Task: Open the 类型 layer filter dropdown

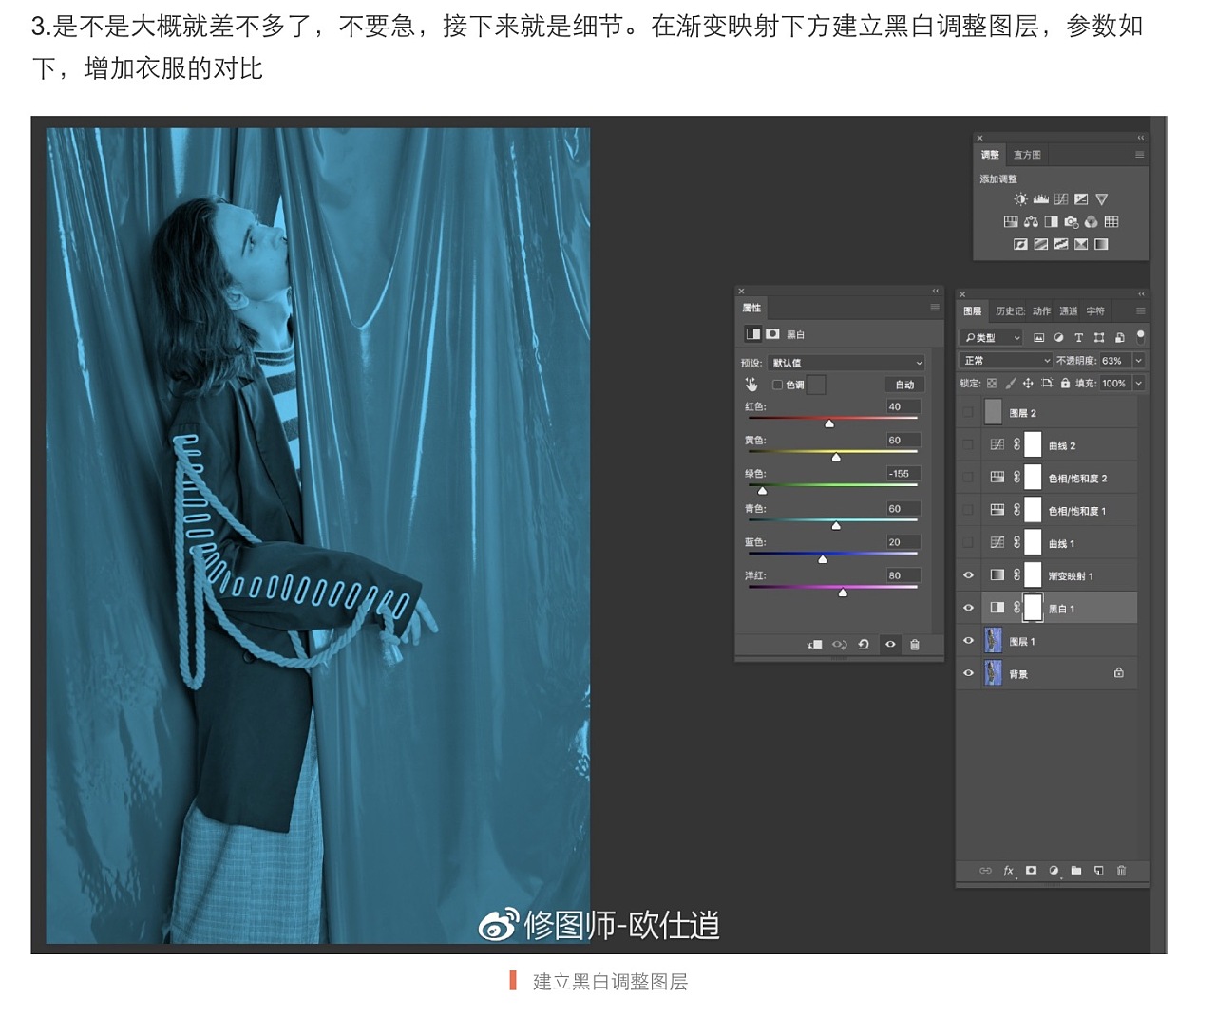Action: [x=992, y=338]
